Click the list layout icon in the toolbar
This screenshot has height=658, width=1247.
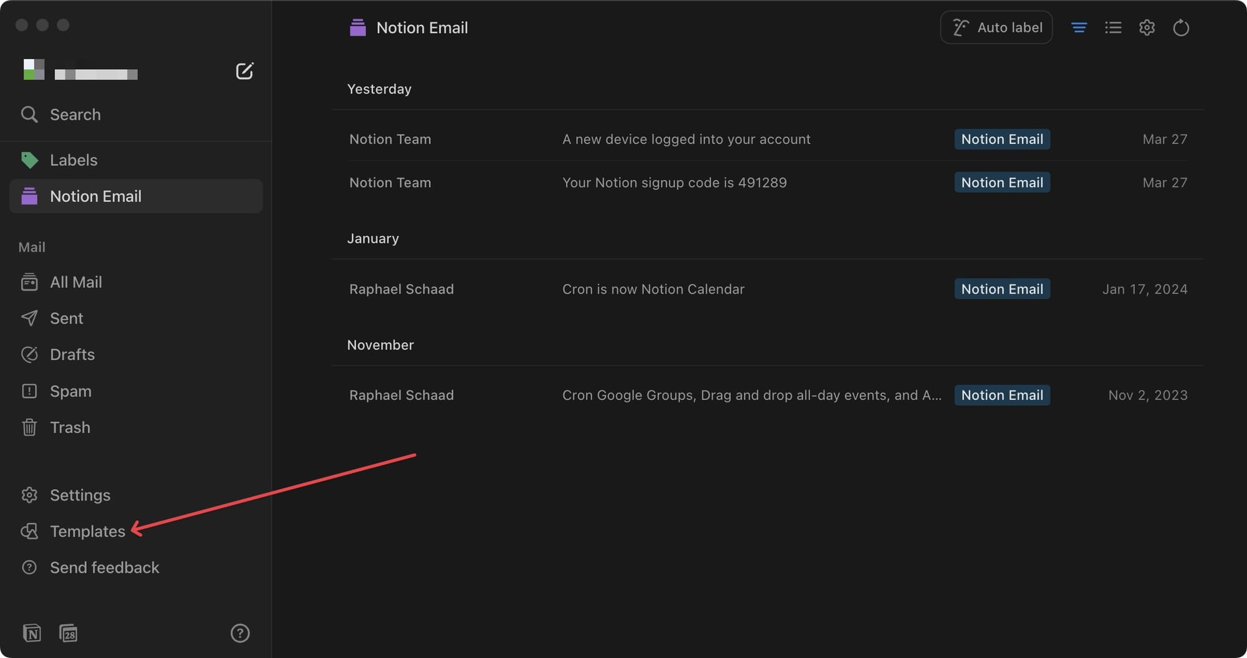click(x=1113, y=27)
